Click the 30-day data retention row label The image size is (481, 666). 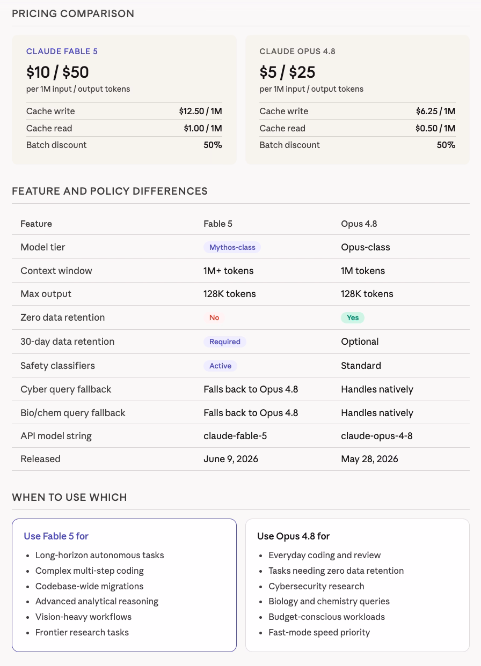click(67, 342)
